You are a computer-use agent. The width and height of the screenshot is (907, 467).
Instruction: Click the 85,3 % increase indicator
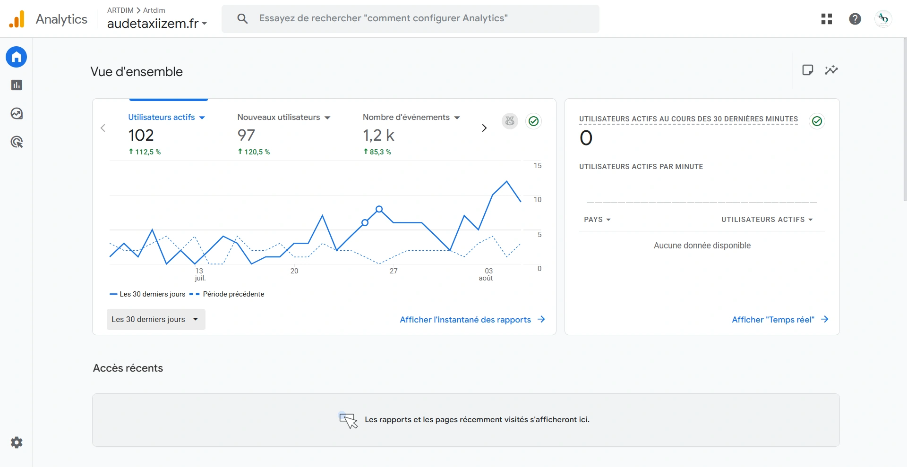pos(377,152)
